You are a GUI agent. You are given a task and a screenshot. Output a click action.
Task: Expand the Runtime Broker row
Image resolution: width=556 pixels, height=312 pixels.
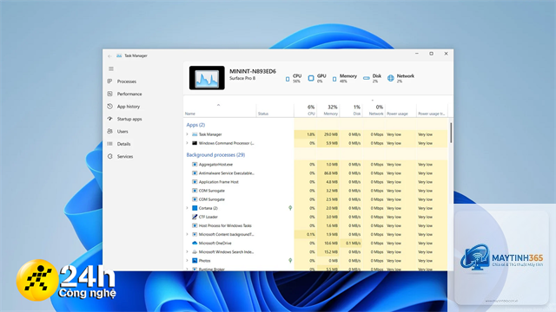tap(188, 270)
